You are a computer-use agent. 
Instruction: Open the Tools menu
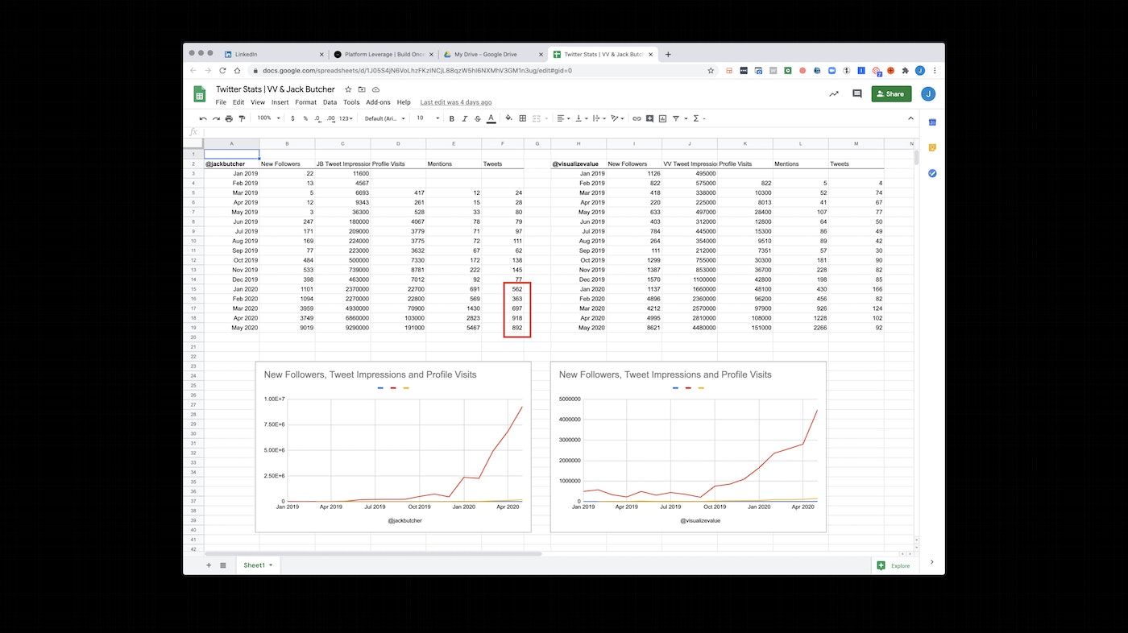[x=351, y=102]
